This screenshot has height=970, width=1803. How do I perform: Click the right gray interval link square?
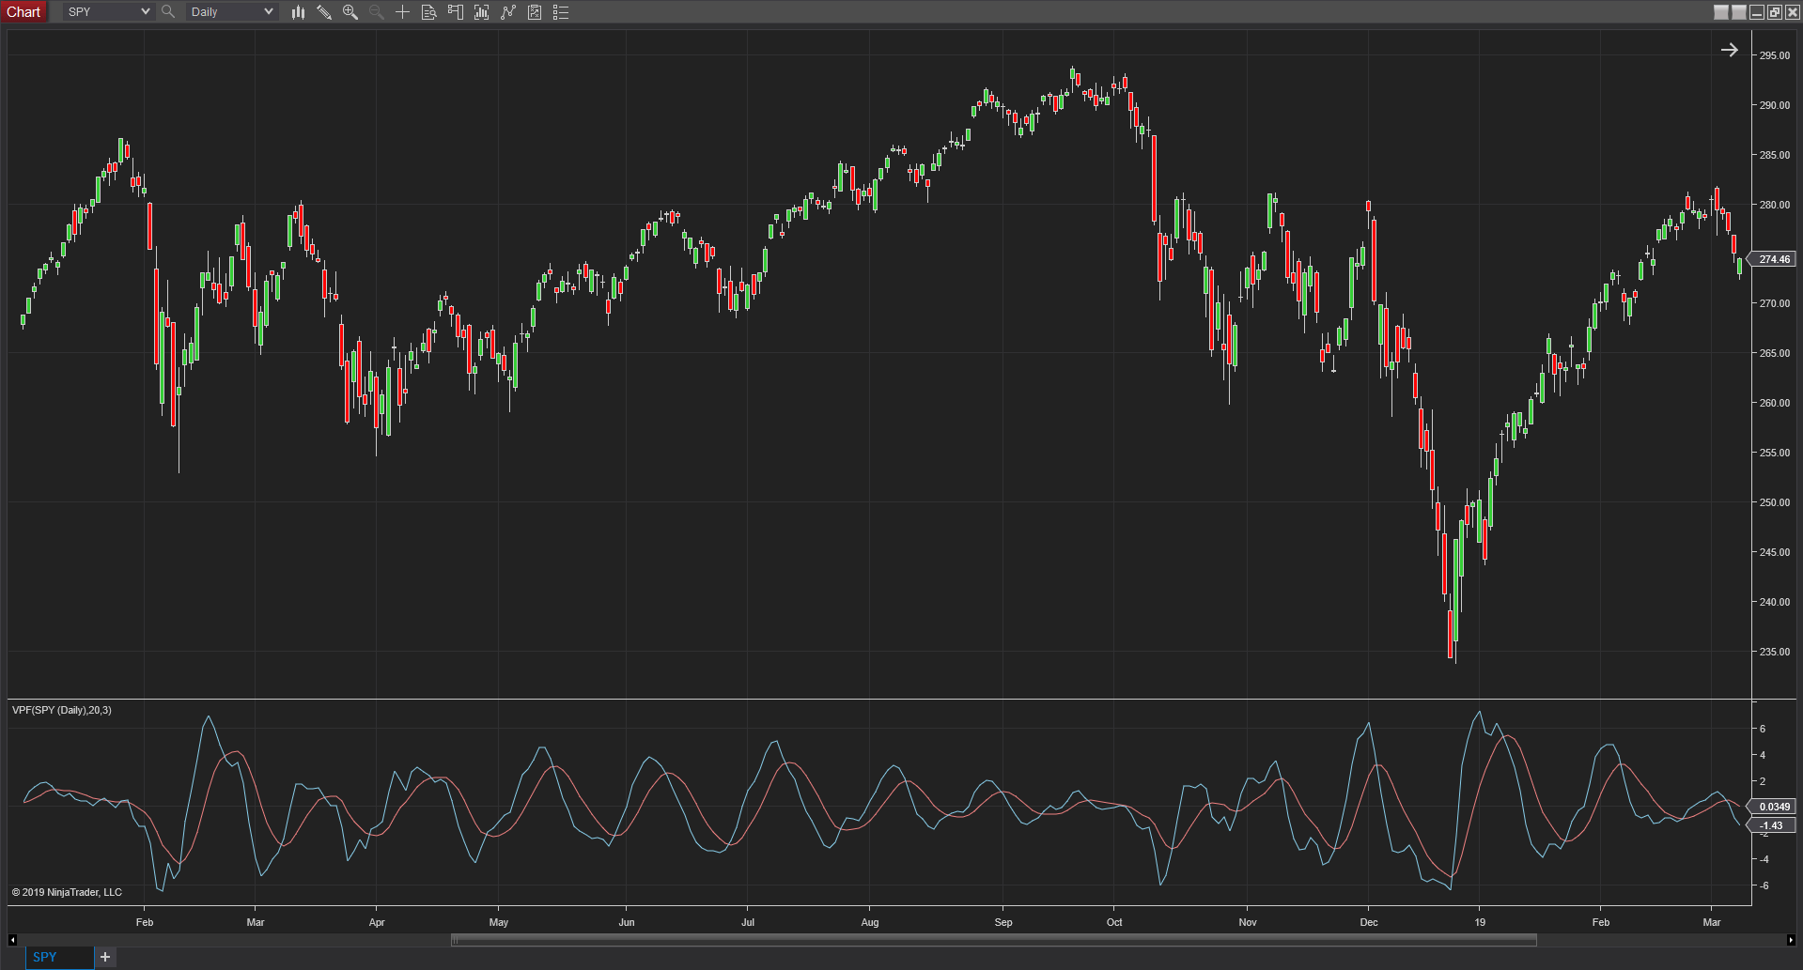click(x=1739, y=12)
